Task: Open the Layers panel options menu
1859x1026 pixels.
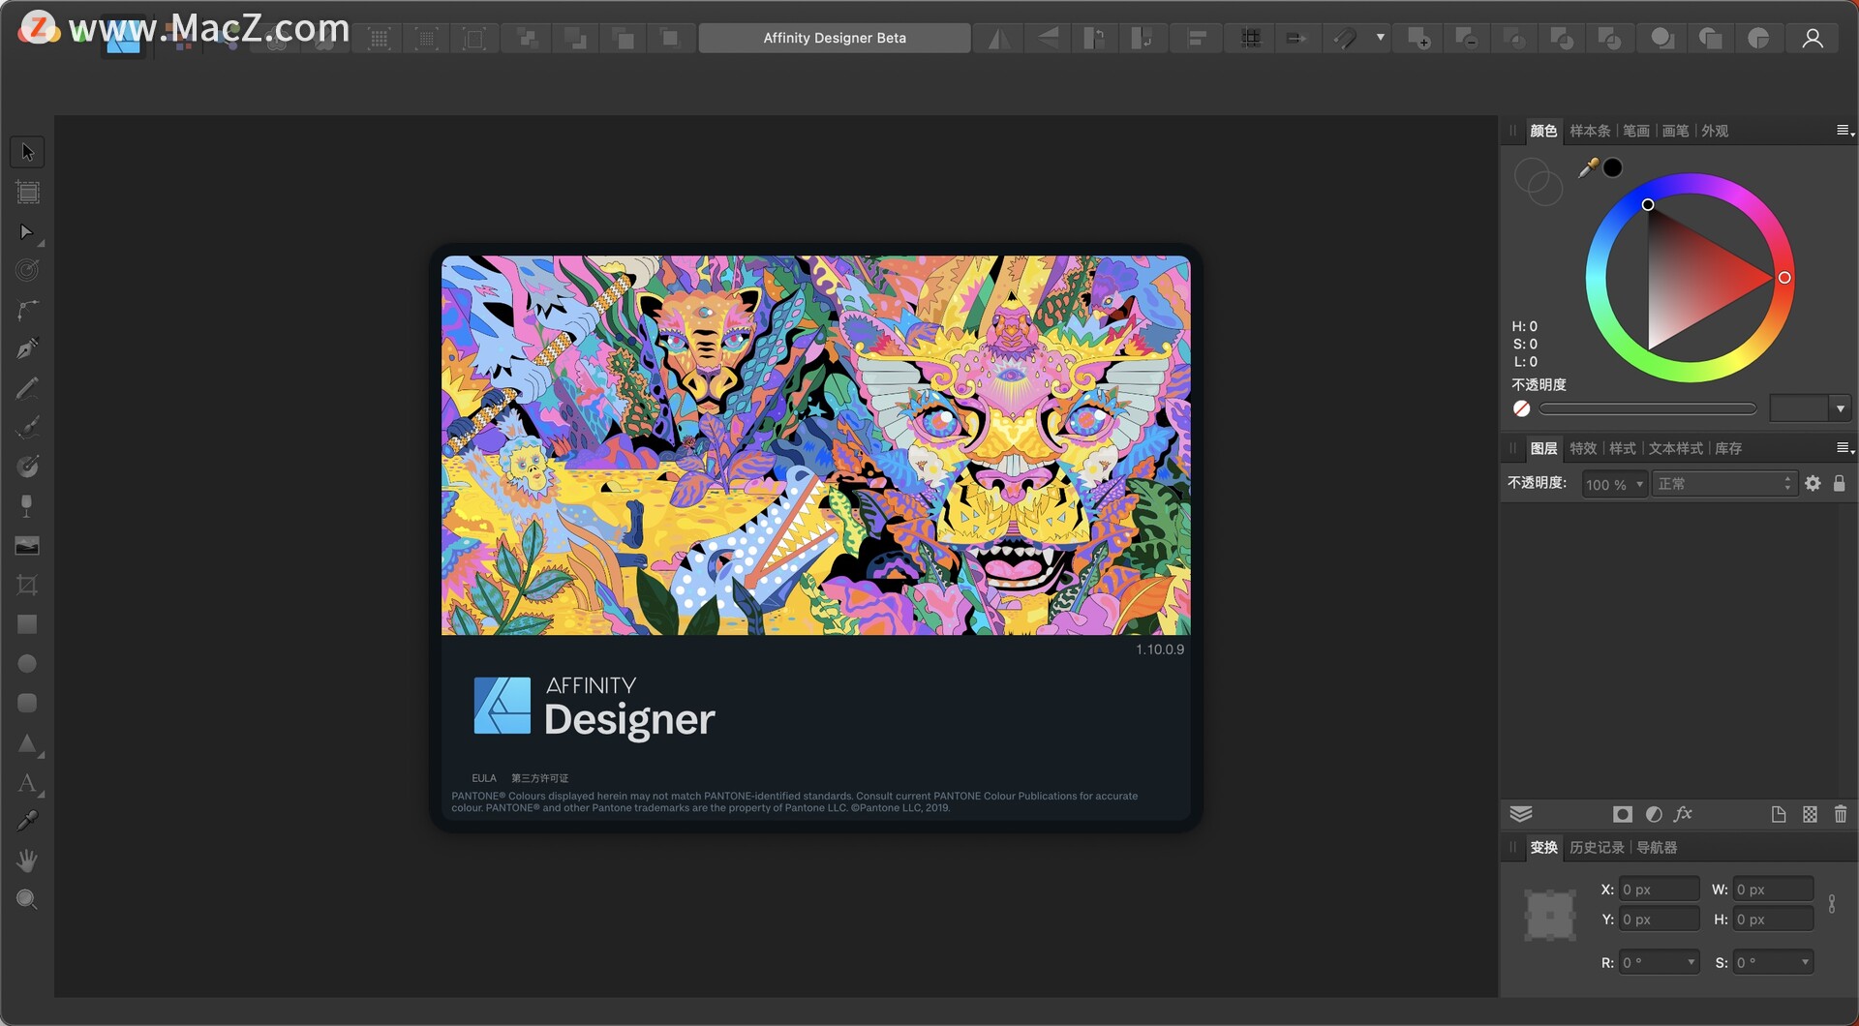Action: tap(1844, 448)
